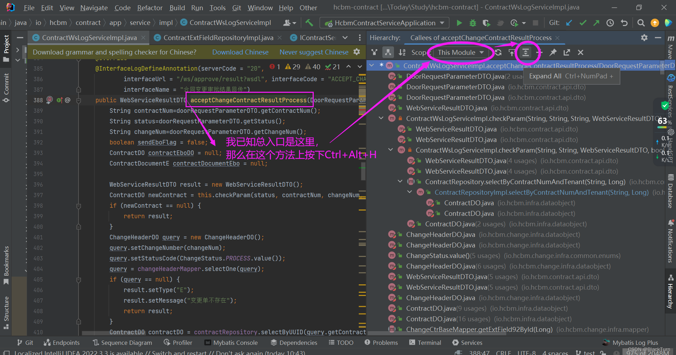This screenshot has height=355, width=676.
Task: Show Git history clock icon
Action: [610, 23]
